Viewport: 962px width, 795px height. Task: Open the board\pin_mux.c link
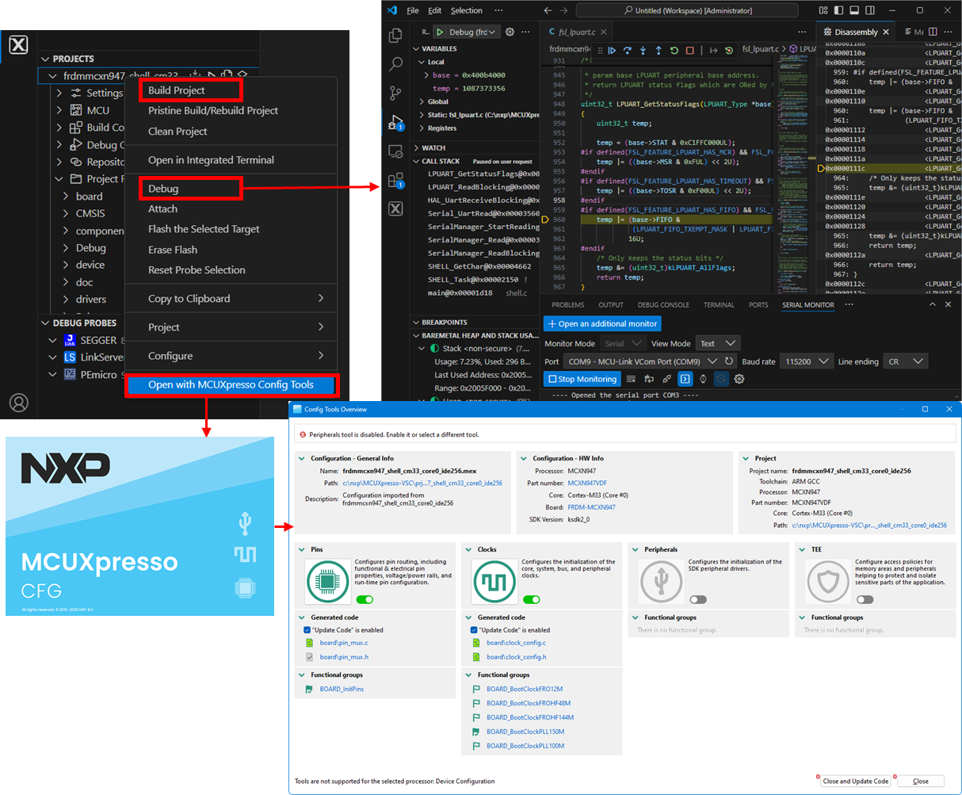[x=344, y=643]
